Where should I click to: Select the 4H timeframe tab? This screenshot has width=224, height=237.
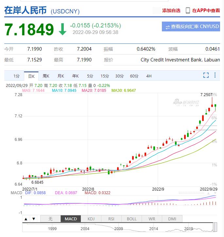pyautogui.click(x=149, y=76)
